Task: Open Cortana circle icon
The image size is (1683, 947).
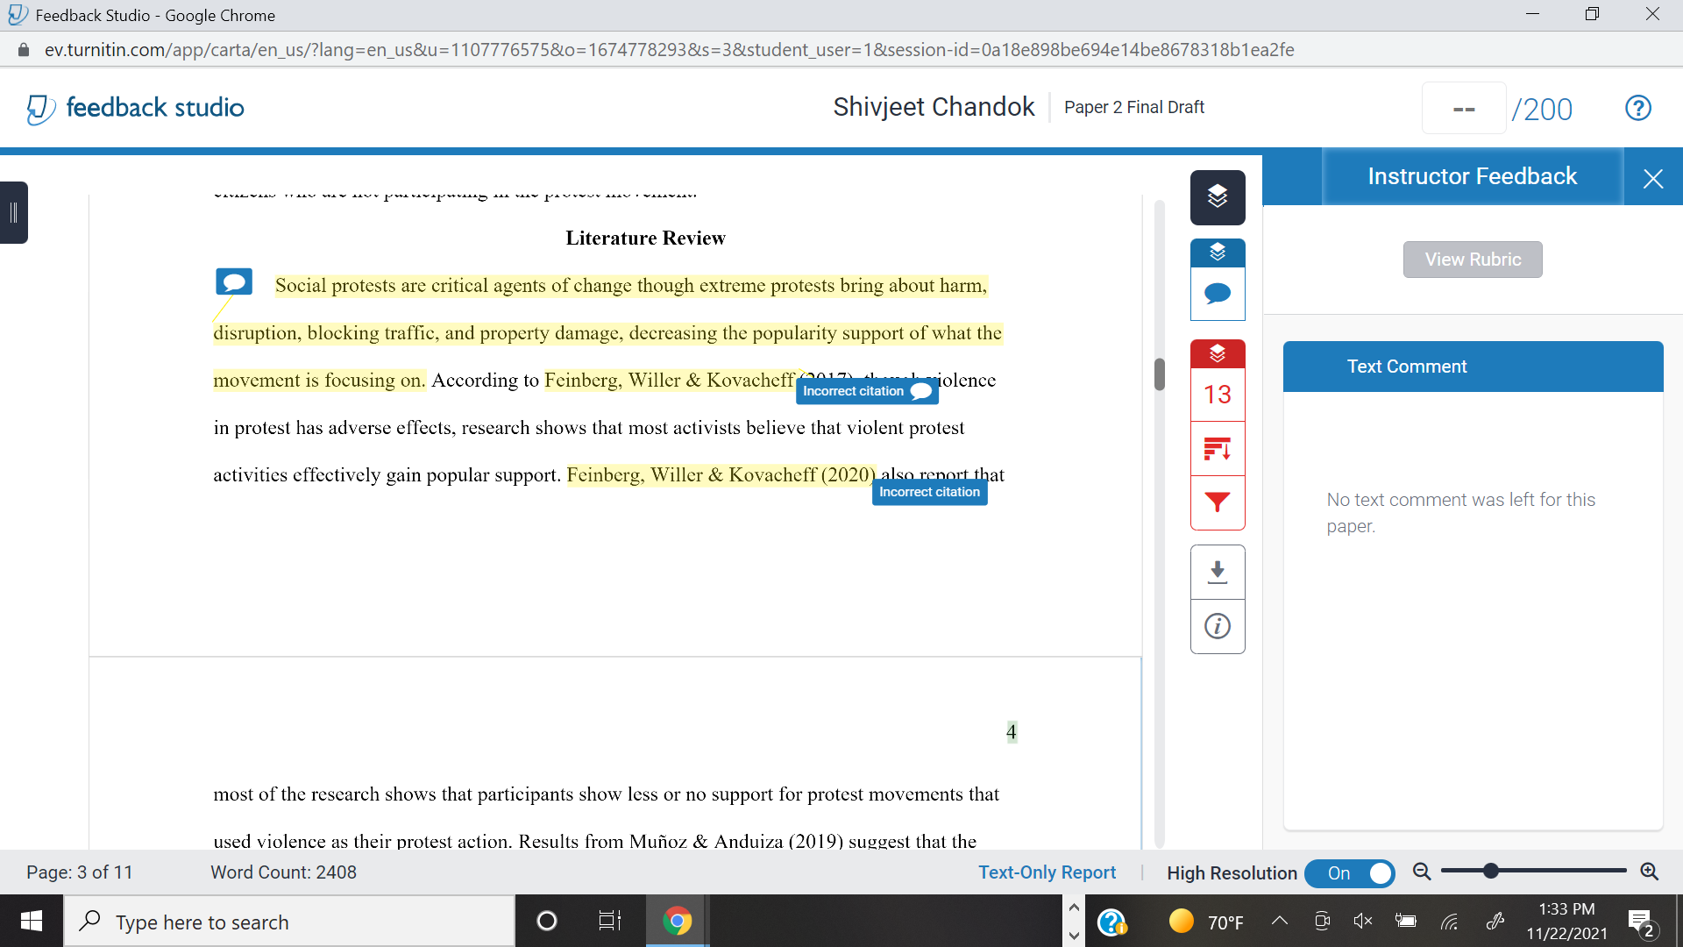Action: [546, 922]
